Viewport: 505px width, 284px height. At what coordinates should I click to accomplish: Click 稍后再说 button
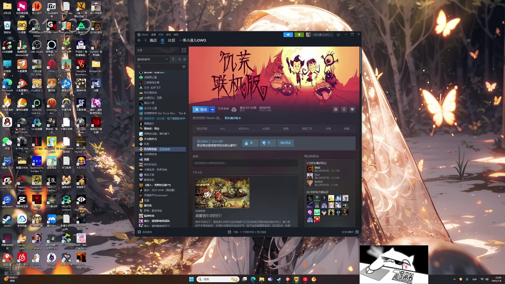[x=286, y=143]
